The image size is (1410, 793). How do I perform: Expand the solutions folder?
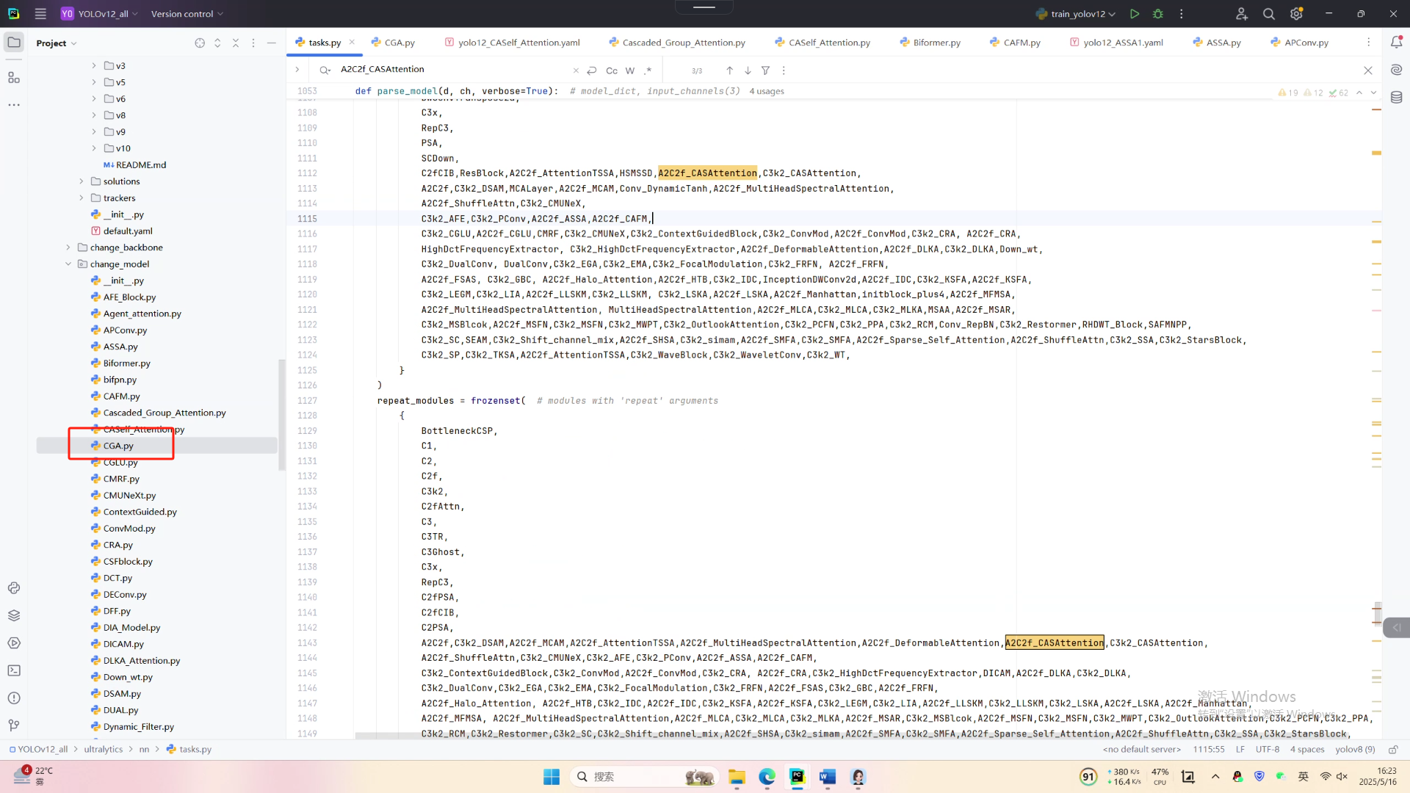82,181
